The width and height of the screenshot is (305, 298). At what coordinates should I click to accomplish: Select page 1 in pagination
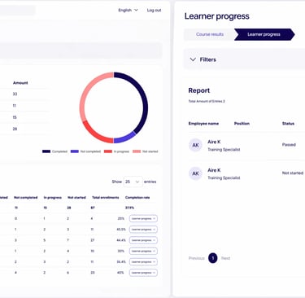coord(213,258)
